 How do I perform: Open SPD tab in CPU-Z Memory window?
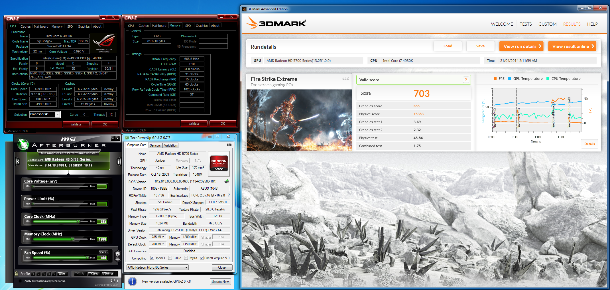(x=188, y=26)
